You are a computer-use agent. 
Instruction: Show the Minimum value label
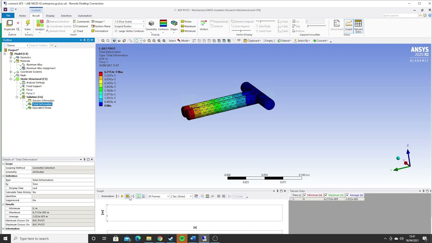(188, 31)
